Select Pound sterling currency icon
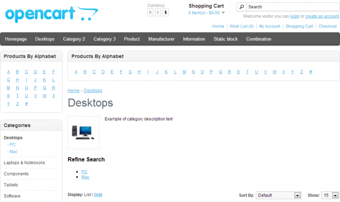The image size is (340, 202). click(158, 12)
